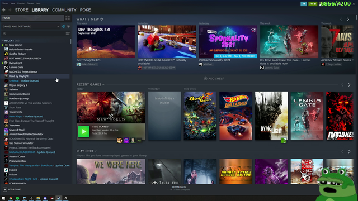Select NARAKA: BLADEPOINT in game list

coord(35,152)
